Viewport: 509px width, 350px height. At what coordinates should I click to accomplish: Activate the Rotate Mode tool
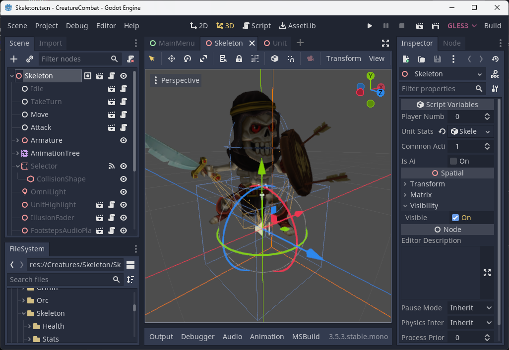click(x=188, y=58)
